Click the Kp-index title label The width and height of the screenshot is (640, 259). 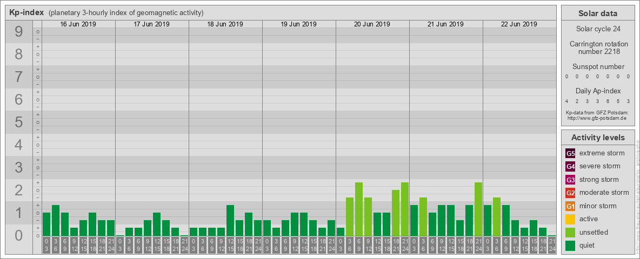pos(26,12)
